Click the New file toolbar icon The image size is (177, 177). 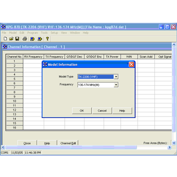tap(5, 39)
